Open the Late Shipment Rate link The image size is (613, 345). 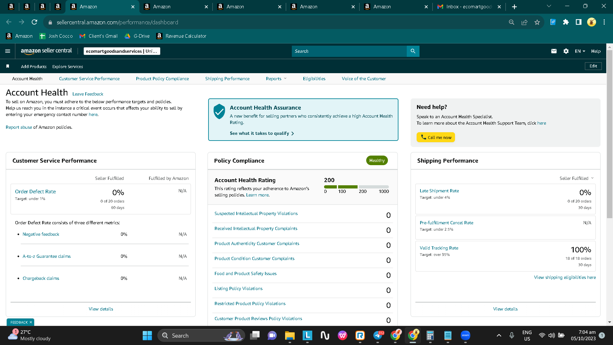coord(439,191)
